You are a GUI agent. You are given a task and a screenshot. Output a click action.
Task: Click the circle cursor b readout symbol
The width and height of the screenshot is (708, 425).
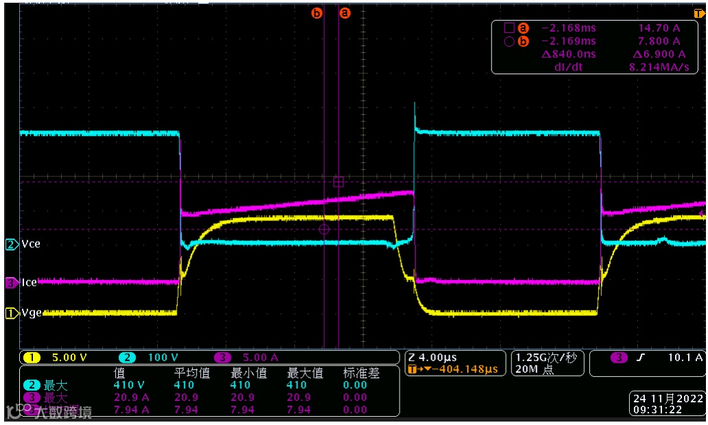click(x=509, y=42)
